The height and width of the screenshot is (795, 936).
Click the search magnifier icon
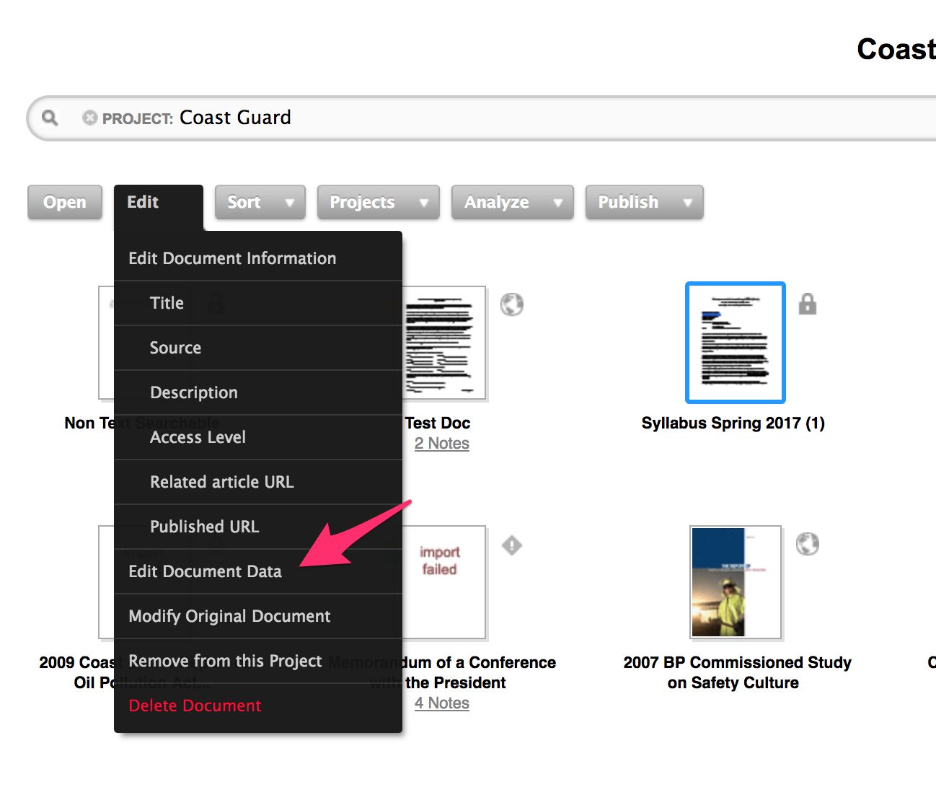click(50, 118)
